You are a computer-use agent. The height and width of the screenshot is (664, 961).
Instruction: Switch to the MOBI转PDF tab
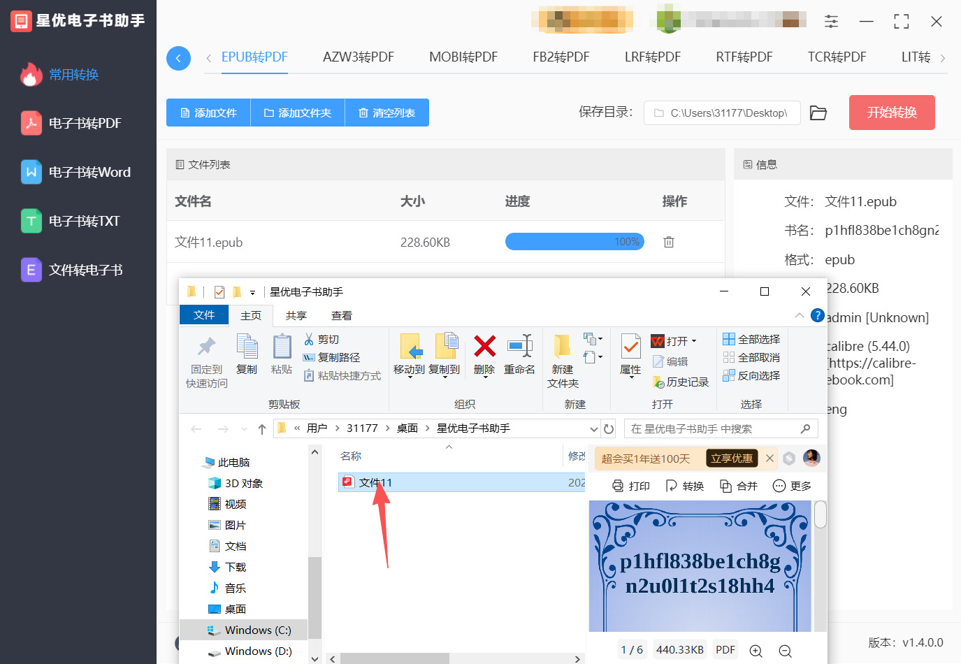pyautogui.click(x=463, y=57)
